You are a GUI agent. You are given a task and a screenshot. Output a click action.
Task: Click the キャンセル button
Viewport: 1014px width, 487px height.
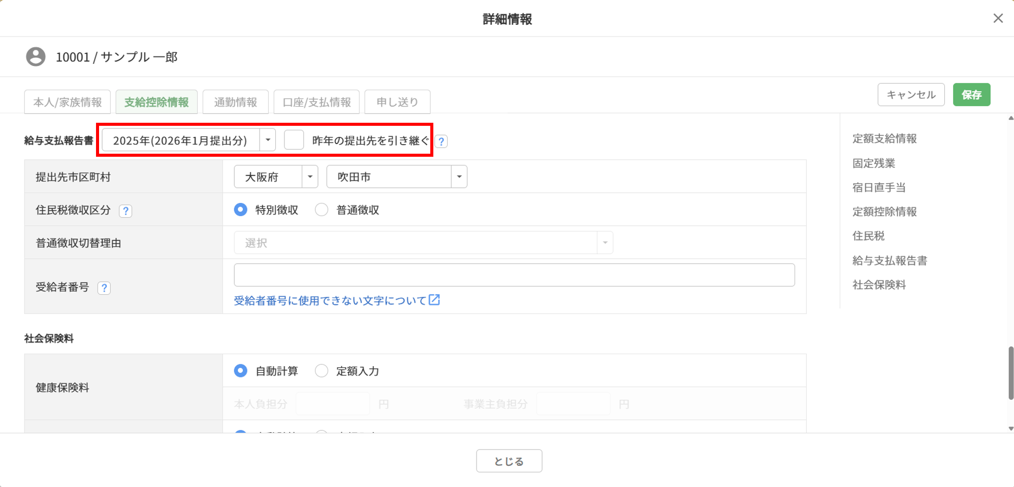point(911,94)
